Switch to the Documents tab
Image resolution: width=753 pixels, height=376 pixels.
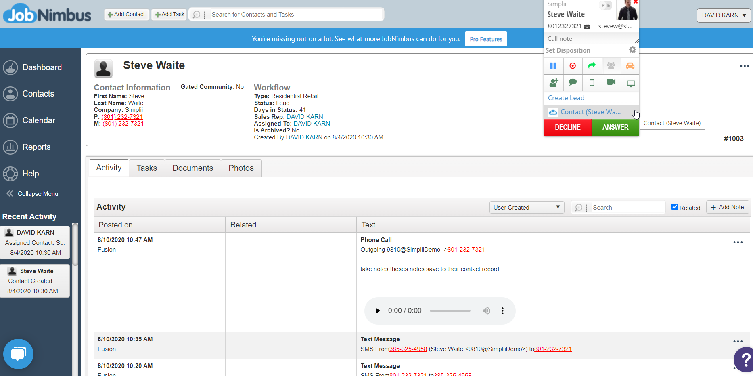pos(193,168)
